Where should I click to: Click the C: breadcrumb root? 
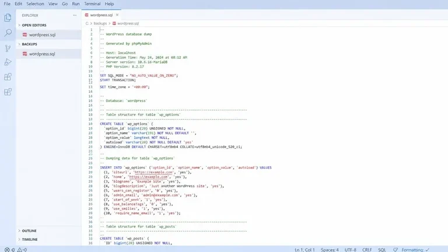coord(87,23)
